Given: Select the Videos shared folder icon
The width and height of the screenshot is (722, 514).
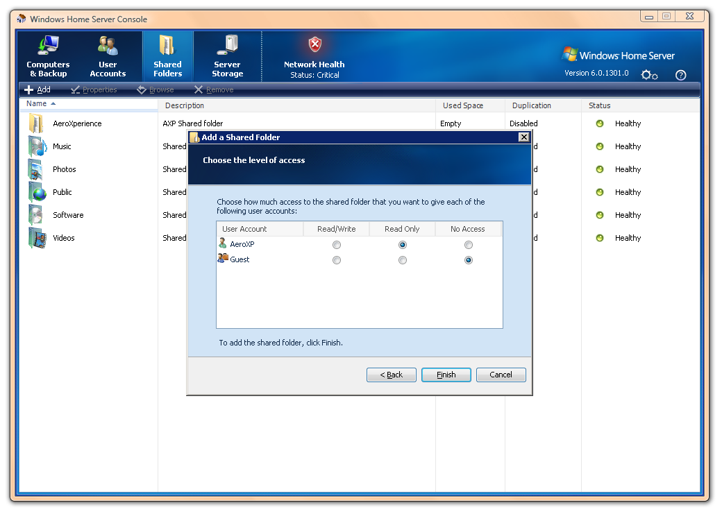Looking at the screenshot, I should pyautogui.click(x=37, y=238).
